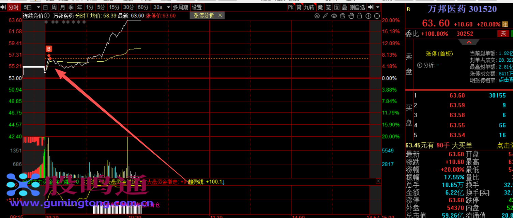Viewport: 513px width, 218px height.
Task: Open chart settings gear icon
Action: (x=317, y=16)
